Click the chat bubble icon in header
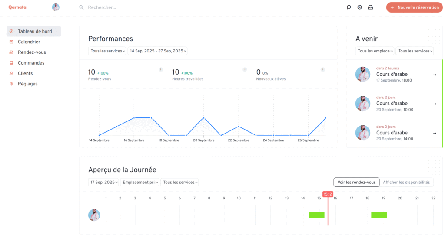The image size is (445, 238). pos(349,7)
